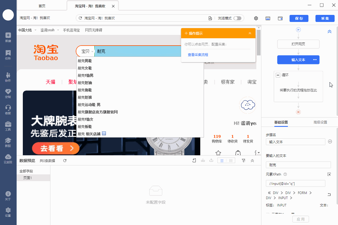Click the XPath help question icon
Screen dimensions: 338x225
click(285, 174)
